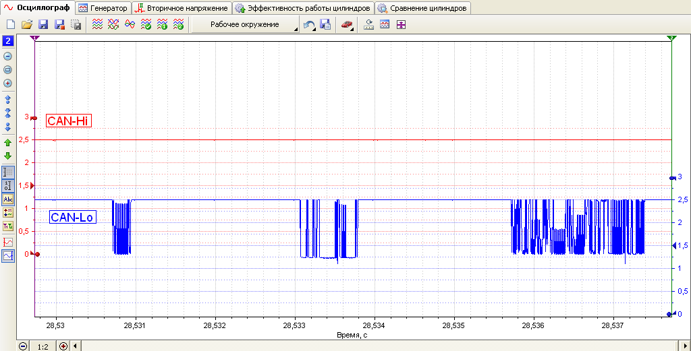Toggle the blue graph line-style button
691x351 pixels.
[8, 255]
